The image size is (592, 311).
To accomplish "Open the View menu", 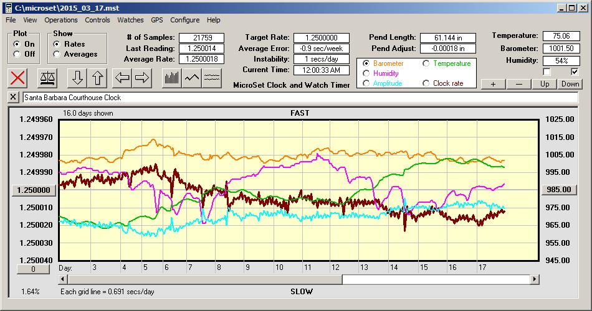I will pyautogui.click(x=30, y=20).
